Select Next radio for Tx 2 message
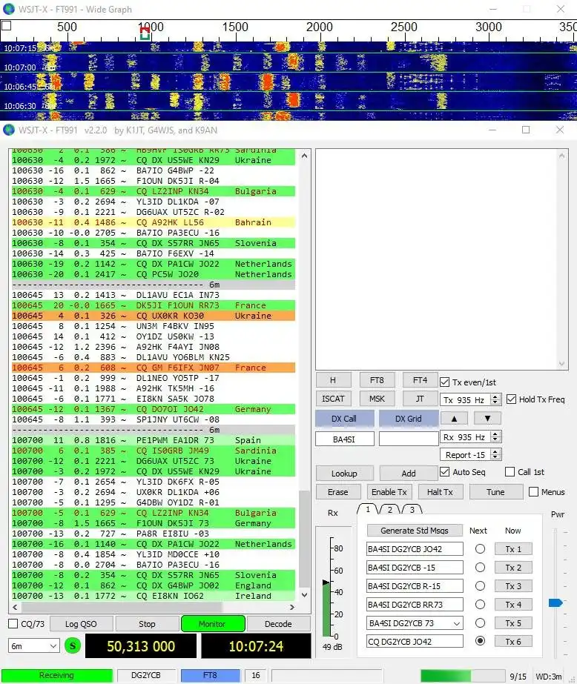This screenshot has width=577, height=684. [480, 568]
